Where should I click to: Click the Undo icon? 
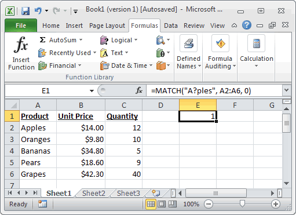(38, 10)
